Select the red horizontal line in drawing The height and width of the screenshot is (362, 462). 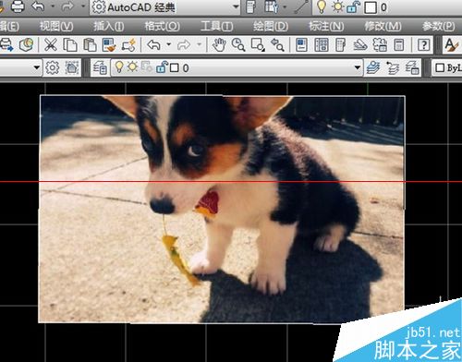click(x=231, y=182)
